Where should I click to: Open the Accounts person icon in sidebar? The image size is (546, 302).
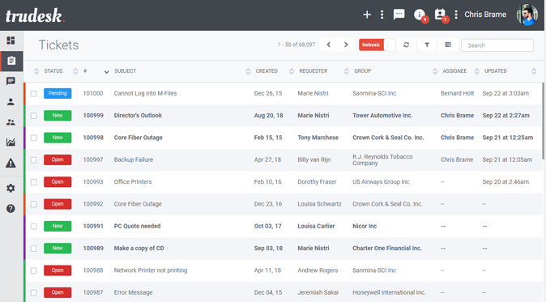(11, 101)
